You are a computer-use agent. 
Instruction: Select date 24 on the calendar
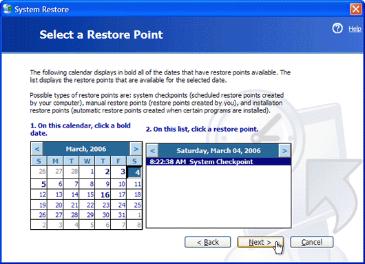(118, 205)
